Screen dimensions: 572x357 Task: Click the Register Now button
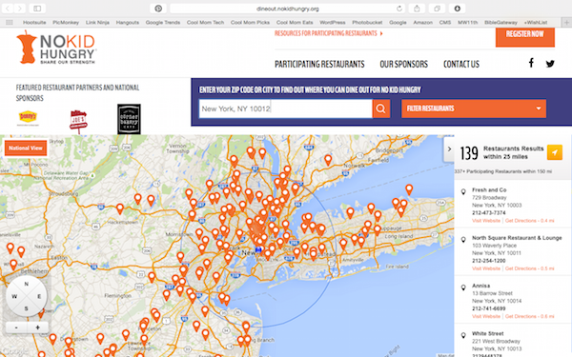pyautogui.click(x=525, y=36)
